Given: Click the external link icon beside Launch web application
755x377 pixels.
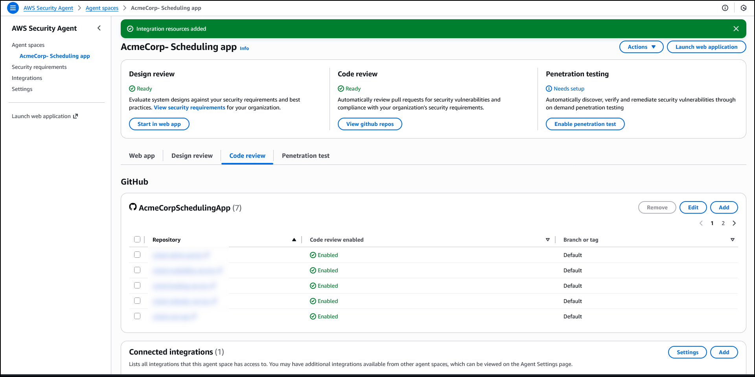Looking at the screenshot, I should 75,116.
